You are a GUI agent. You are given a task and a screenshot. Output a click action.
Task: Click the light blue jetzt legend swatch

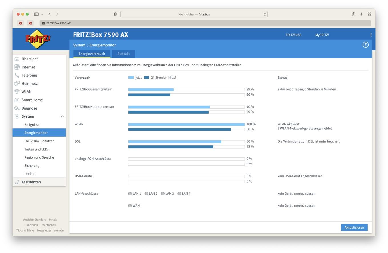[x=131, y=78]
